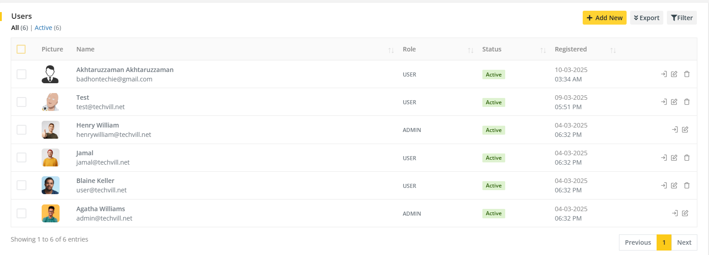Click edit icon for Henry William

pyautogui.click(x=685, y=130)
